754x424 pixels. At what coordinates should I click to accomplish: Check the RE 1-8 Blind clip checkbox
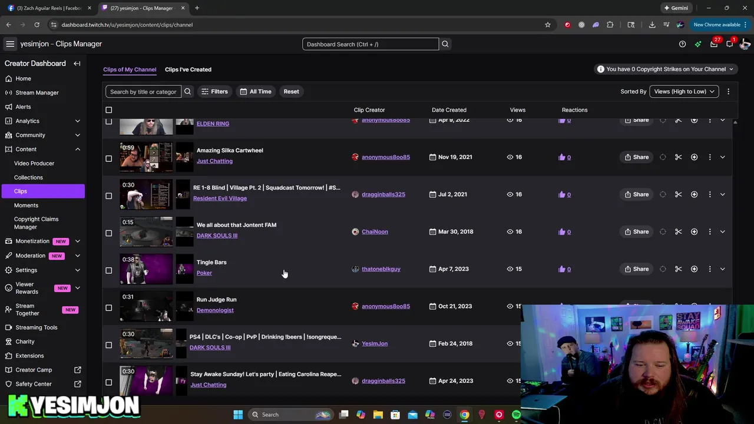[108, 196]
